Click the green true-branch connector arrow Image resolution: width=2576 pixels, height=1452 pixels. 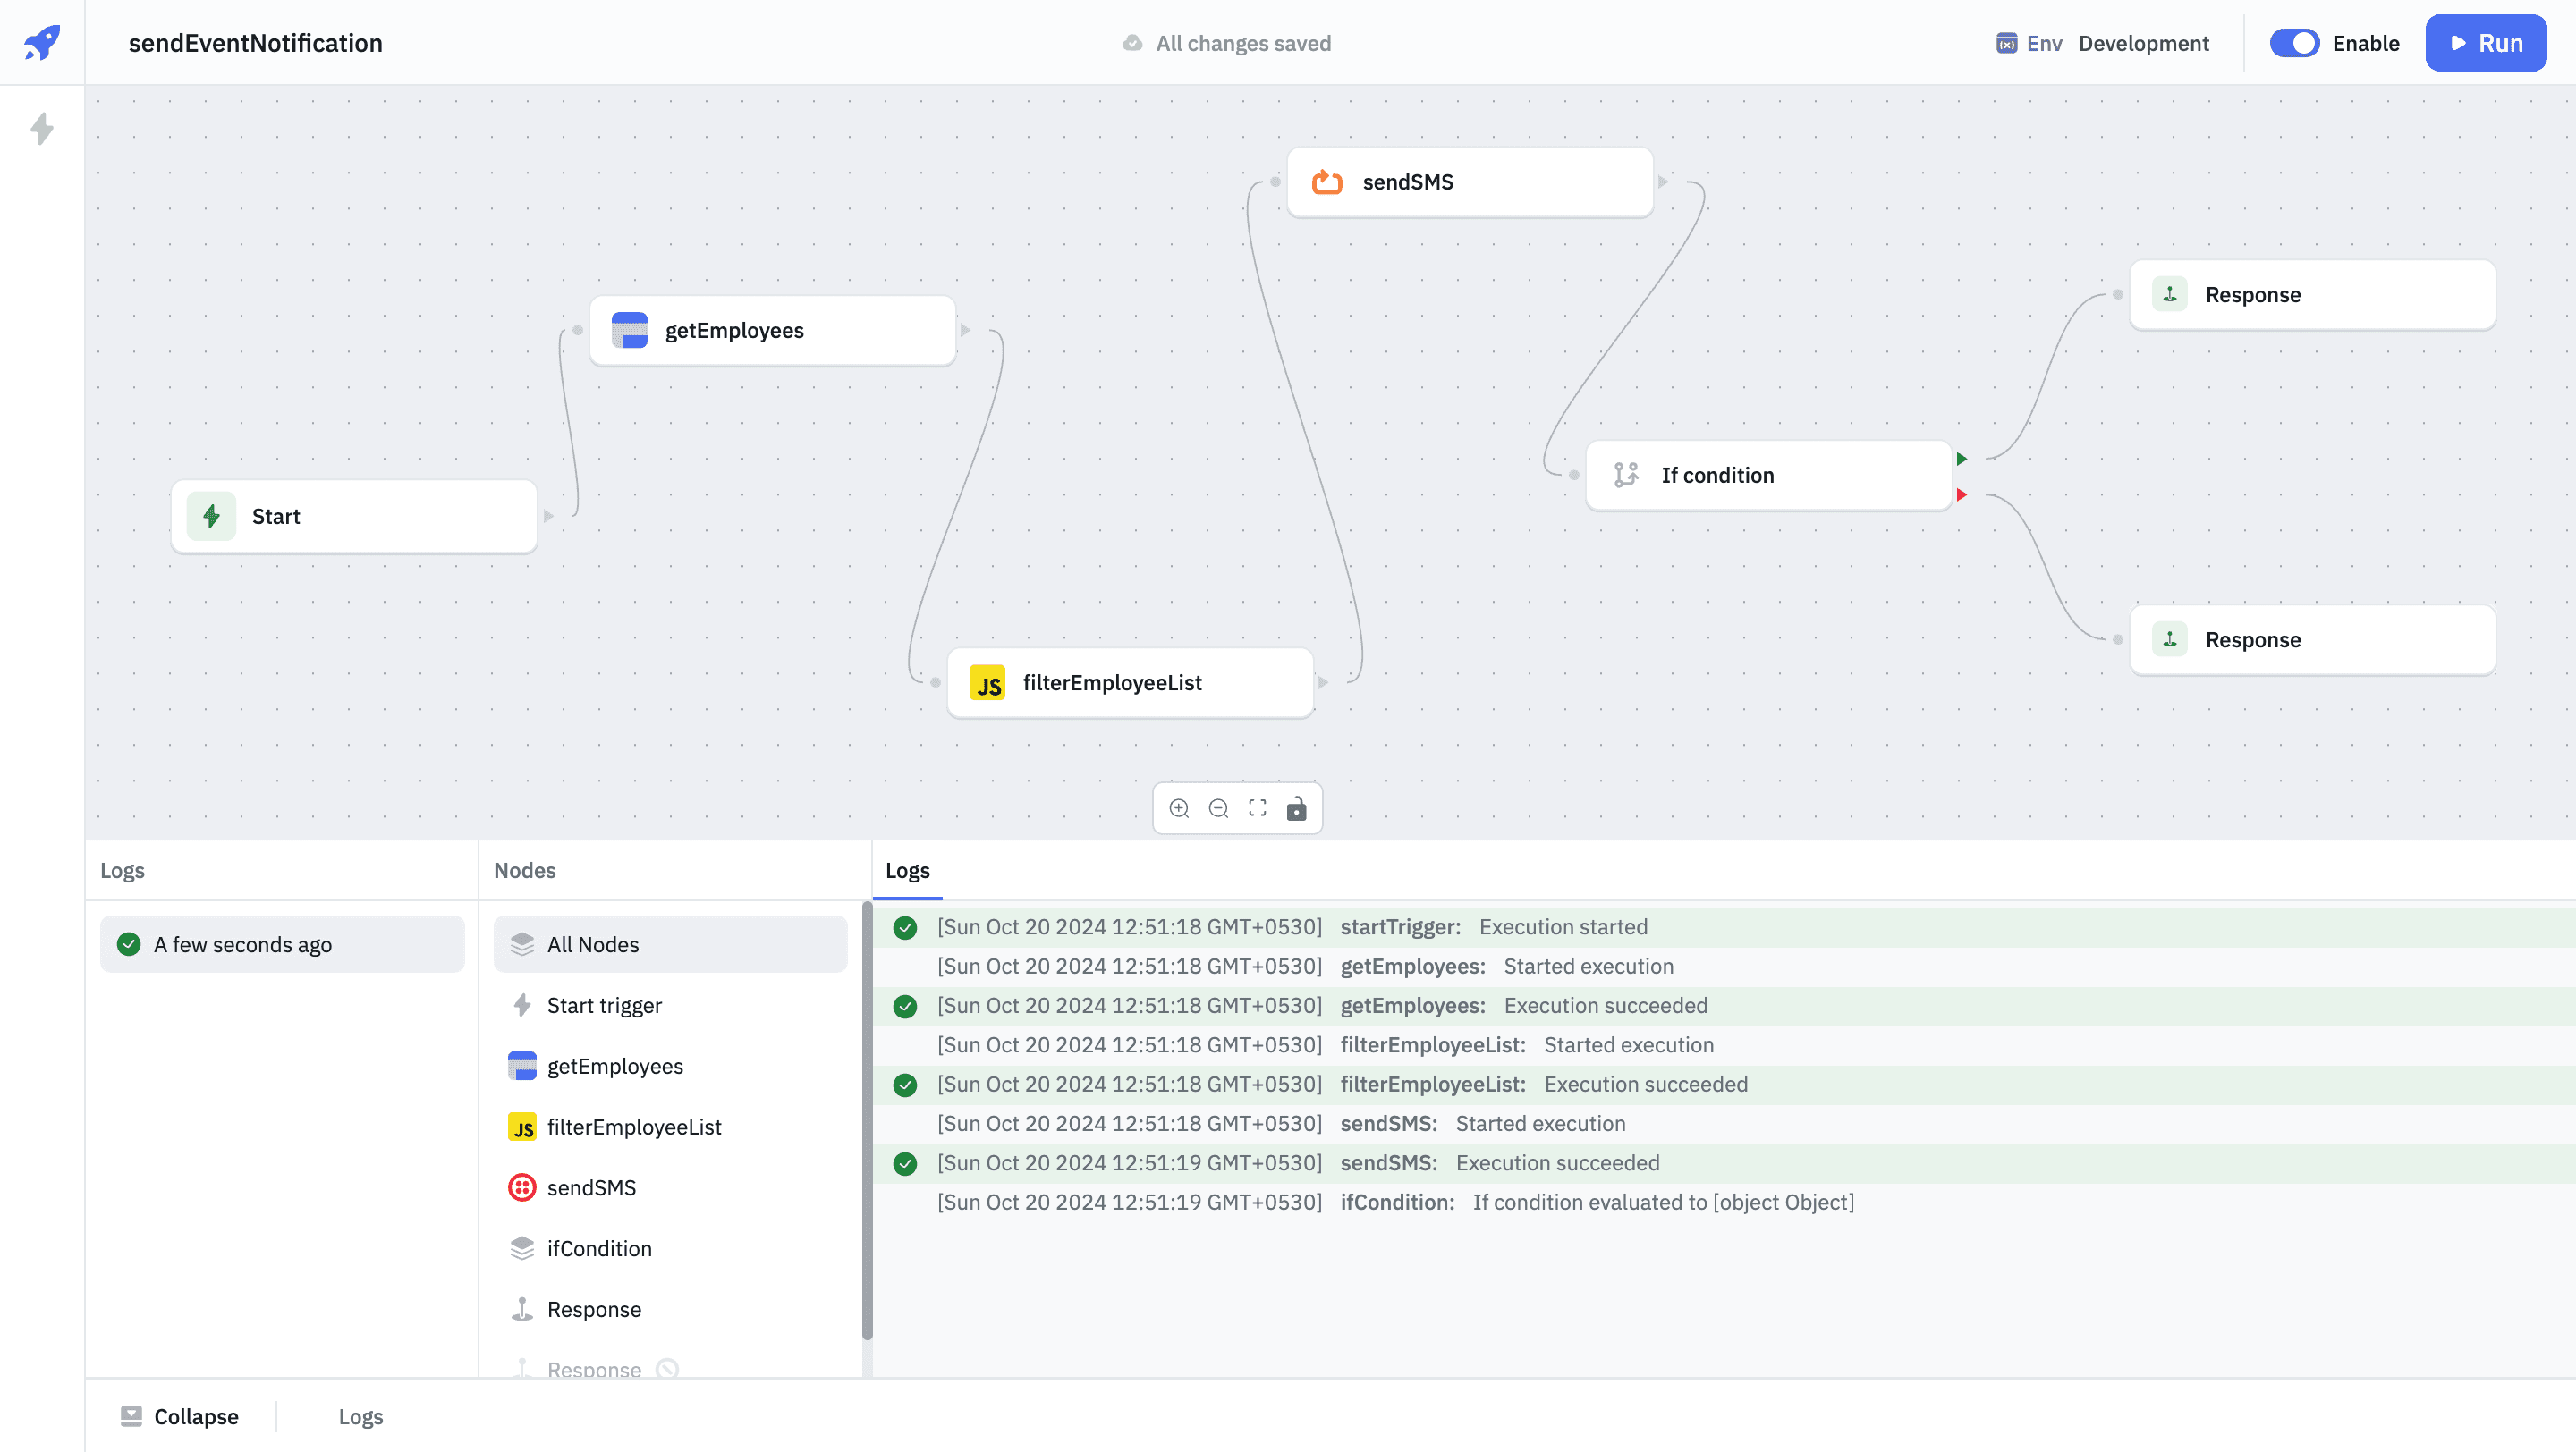(1961, 459)
